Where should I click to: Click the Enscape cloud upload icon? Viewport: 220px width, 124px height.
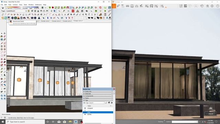pos(24,18)
